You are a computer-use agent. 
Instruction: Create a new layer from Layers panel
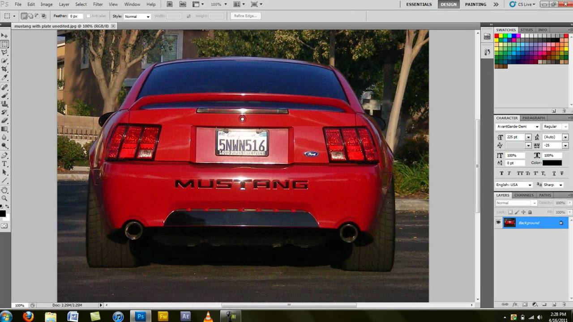(x=554, y=304)
